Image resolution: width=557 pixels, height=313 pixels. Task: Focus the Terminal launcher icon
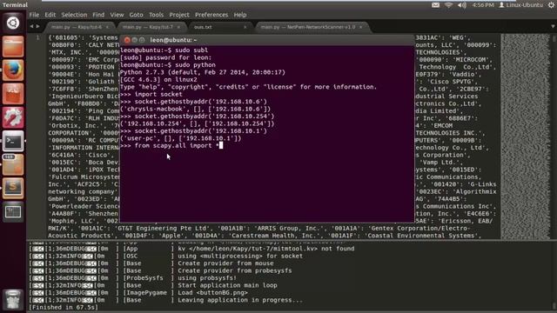(13, 141)
